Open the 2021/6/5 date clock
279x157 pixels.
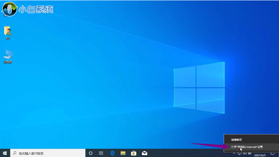tap(260, 155)
